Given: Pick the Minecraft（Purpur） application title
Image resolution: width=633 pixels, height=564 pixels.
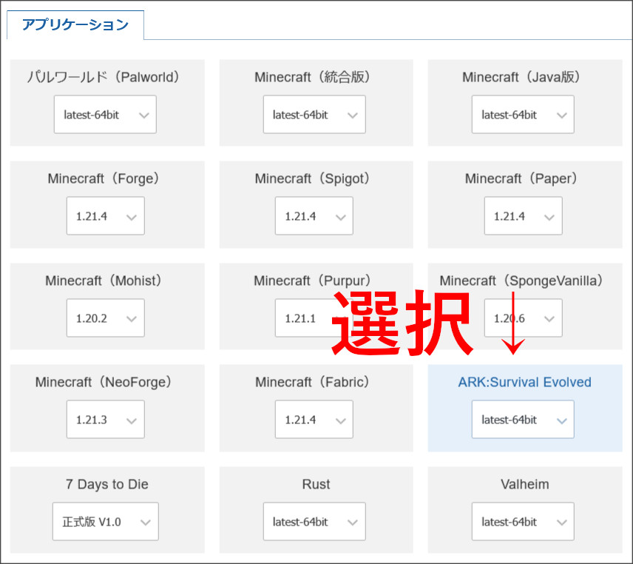Looking at the screenshot, I should [x=313, y=281].
